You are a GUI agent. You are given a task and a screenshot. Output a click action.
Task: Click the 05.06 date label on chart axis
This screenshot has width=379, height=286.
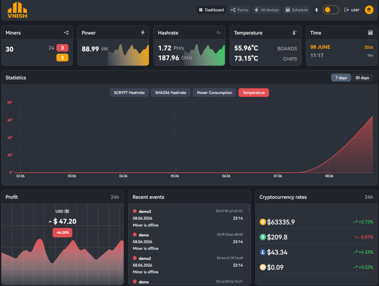[x=175, y=176]
